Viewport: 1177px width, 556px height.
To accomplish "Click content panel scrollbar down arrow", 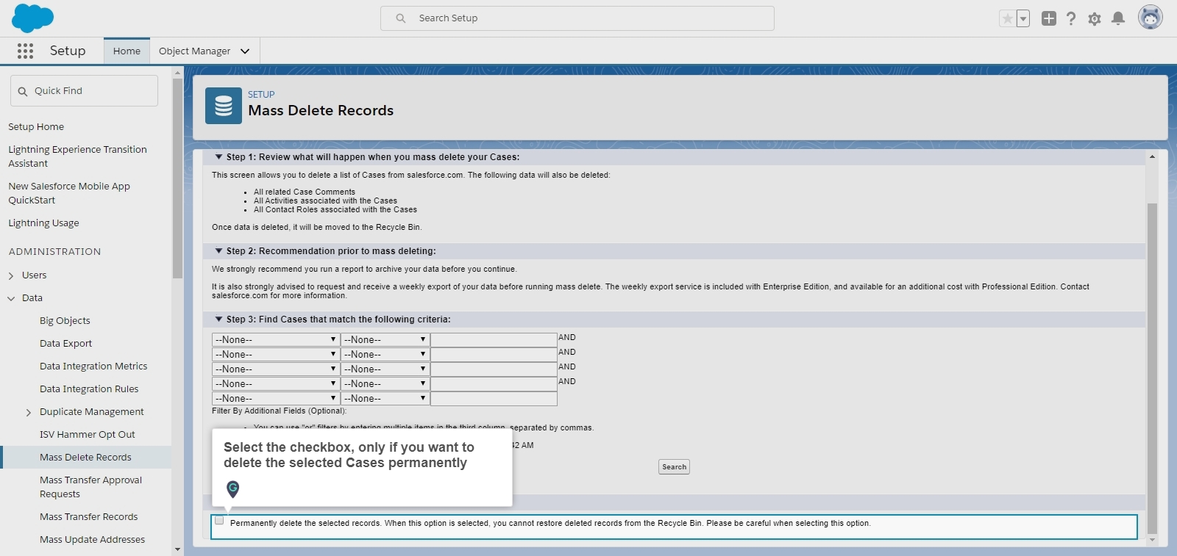I will [1152, 540].
